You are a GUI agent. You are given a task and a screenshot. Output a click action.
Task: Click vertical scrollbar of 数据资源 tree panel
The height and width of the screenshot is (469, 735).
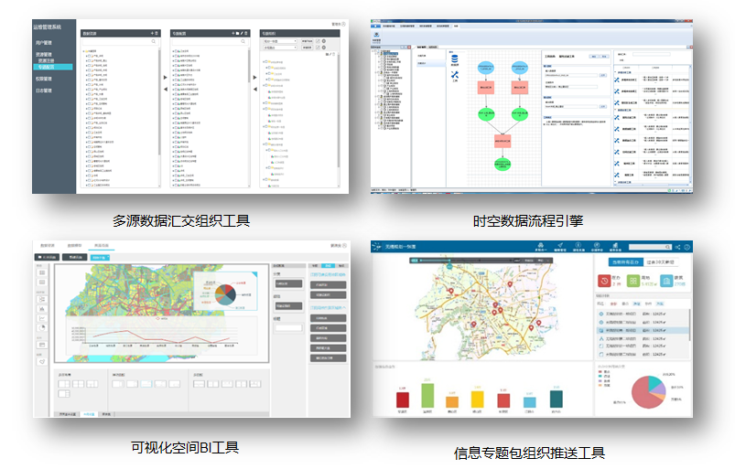[159, 101]
